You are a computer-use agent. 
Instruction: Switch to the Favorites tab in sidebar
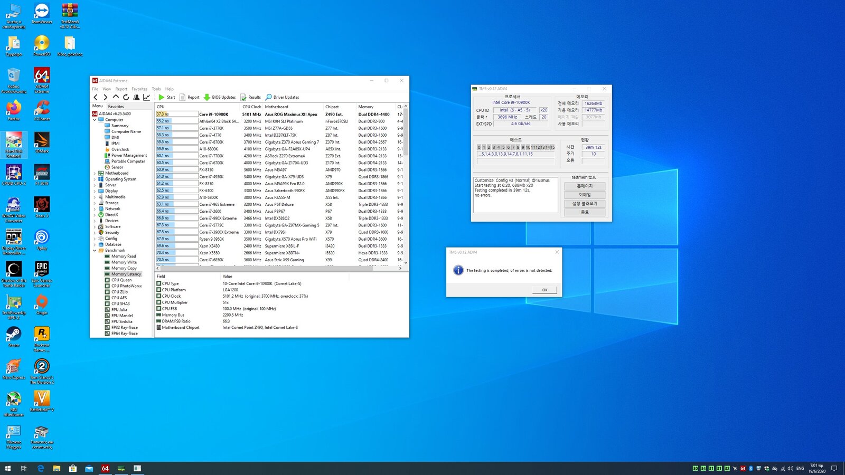[116, 106]
